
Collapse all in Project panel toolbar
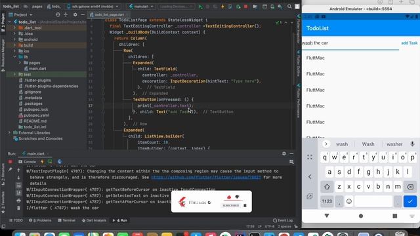click(66, 14)
